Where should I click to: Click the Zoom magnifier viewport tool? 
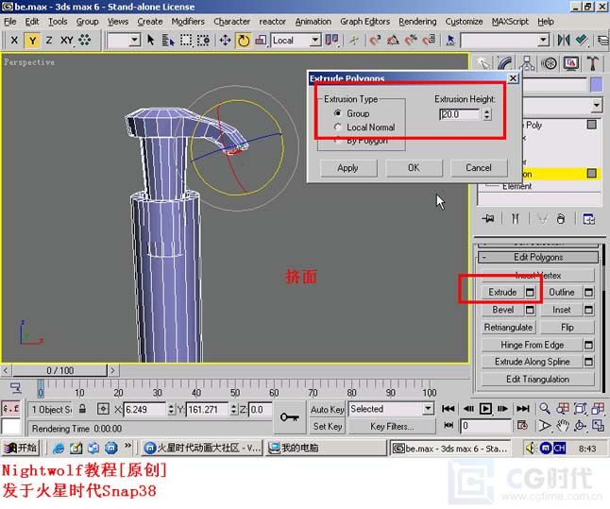pos(545,408)
